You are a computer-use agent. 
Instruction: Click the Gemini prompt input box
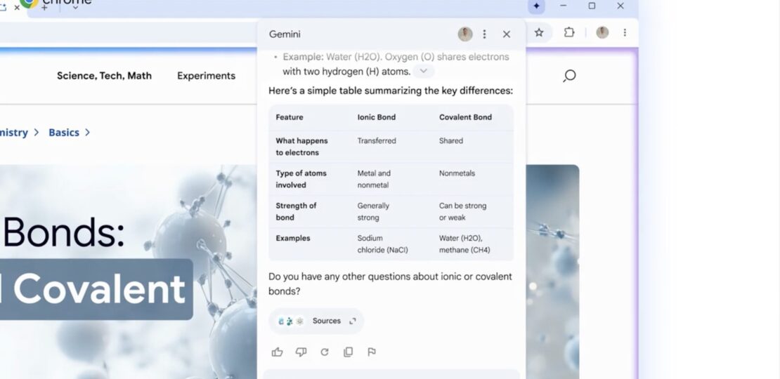[x=391, y=374]
